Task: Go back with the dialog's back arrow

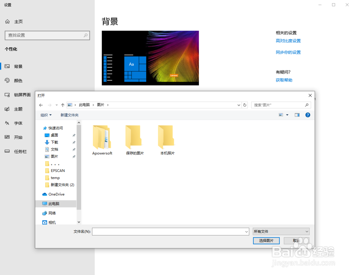Action: pos(41,105)
